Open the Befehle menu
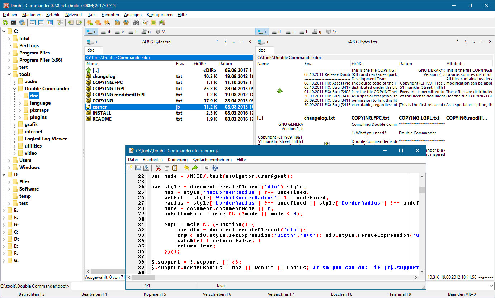 (53, 15)
